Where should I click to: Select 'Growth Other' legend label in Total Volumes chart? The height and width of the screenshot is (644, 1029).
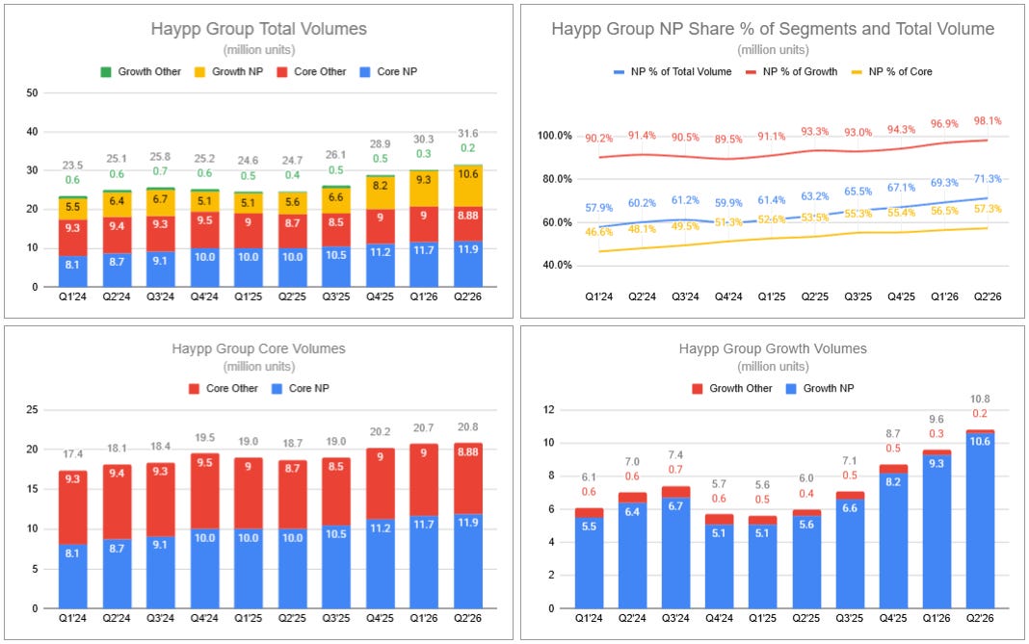pos(149,72)
